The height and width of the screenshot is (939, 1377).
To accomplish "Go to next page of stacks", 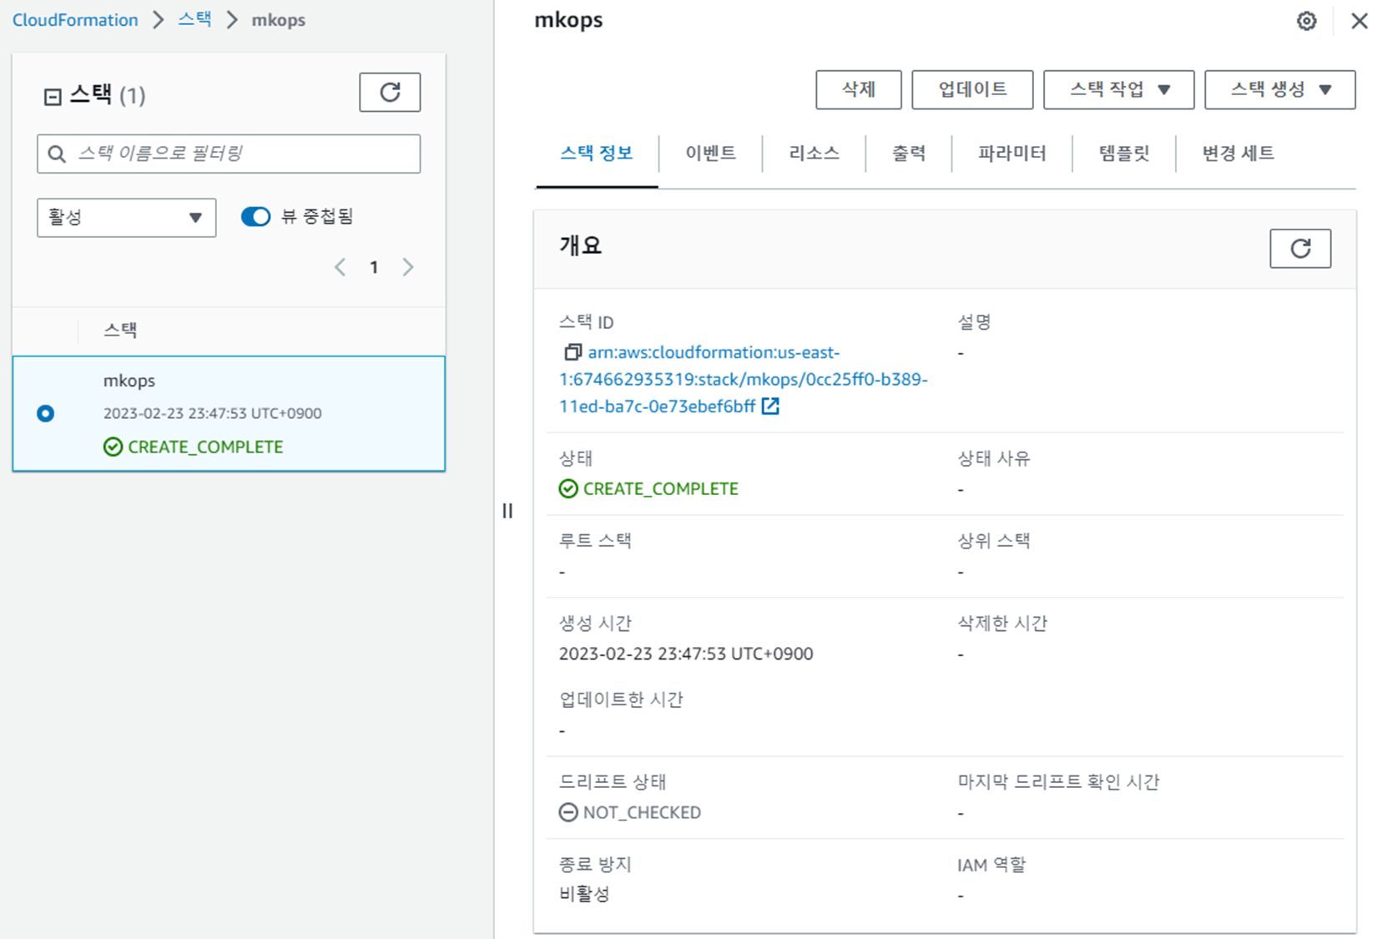I will click(408, 267).
